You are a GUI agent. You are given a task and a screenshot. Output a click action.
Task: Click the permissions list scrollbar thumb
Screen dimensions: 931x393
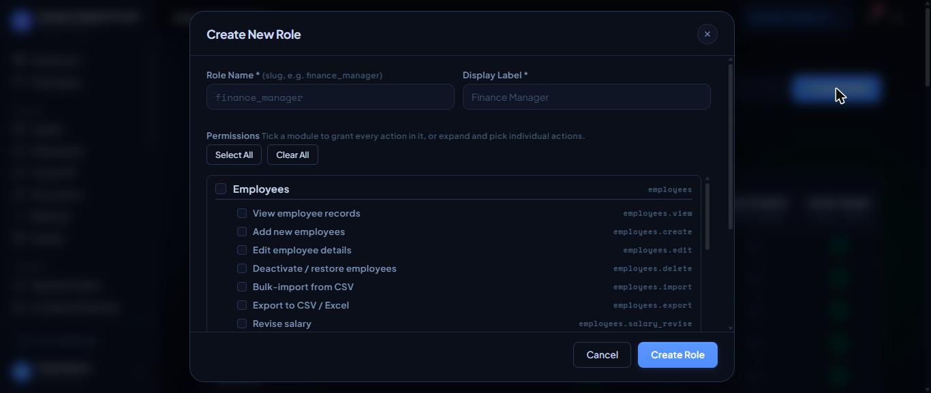[707, 217]
